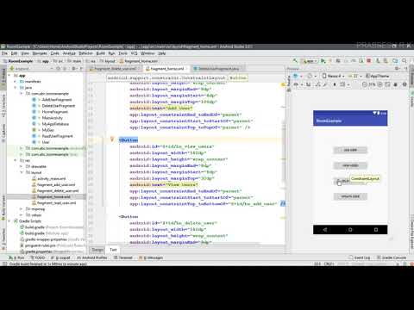Click the lightbulb quick-fix icon beside Button tag
The height and width of the screenshot is (310, 414).
click(112, 139)
